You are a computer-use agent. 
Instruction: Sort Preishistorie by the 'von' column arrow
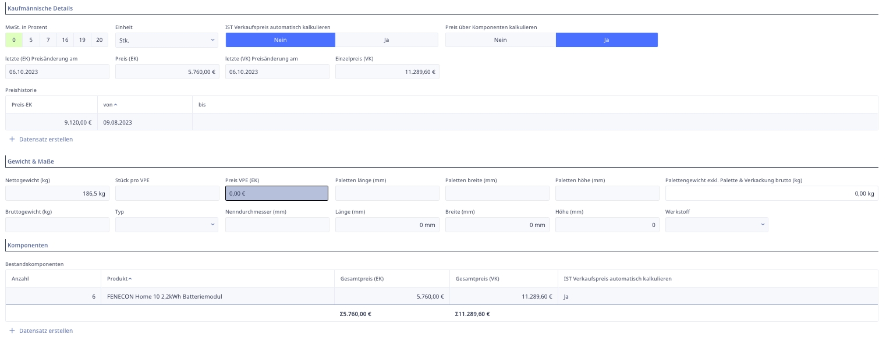point(115,105)
